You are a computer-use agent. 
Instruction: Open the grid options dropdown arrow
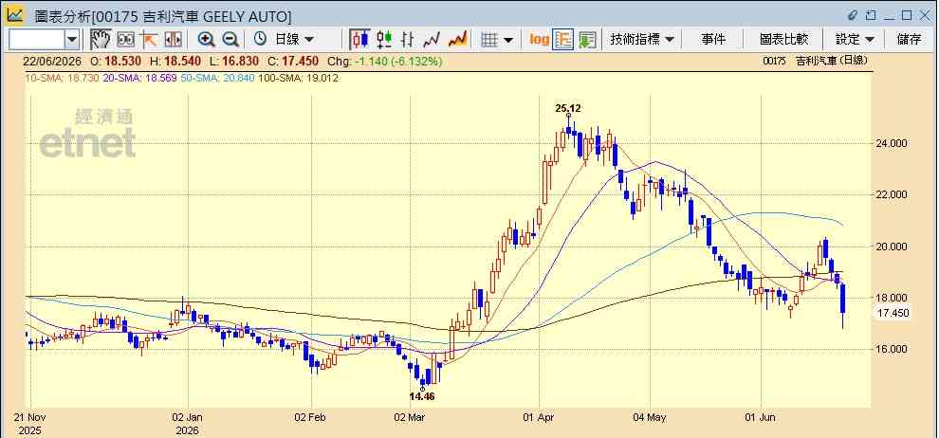coord(508,40)
